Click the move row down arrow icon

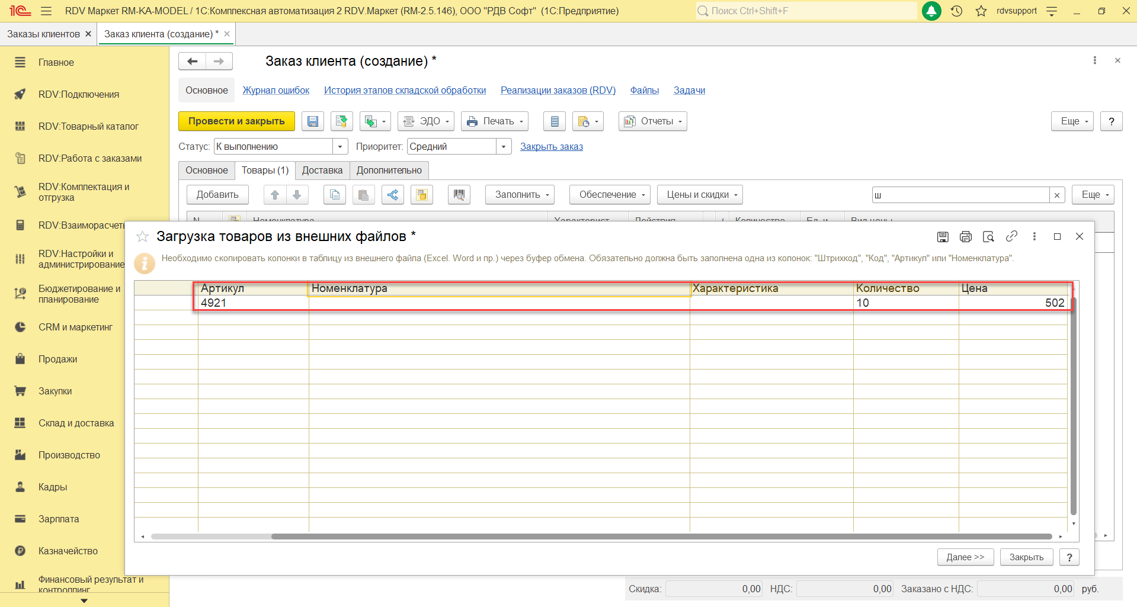pyautogui.click(x=297, y=195)
